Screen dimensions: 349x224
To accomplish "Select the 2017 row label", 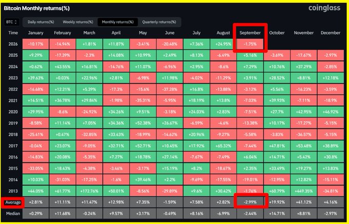I will pos(13,146).
